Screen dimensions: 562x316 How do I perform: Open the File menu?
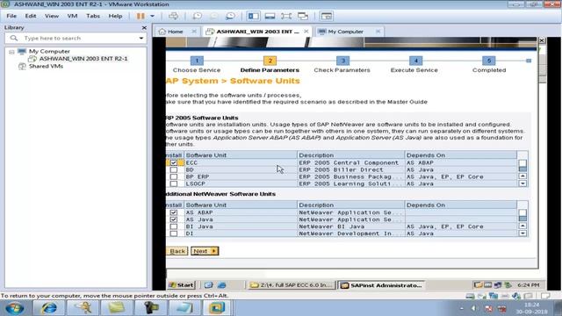click(x=11, y=16)
